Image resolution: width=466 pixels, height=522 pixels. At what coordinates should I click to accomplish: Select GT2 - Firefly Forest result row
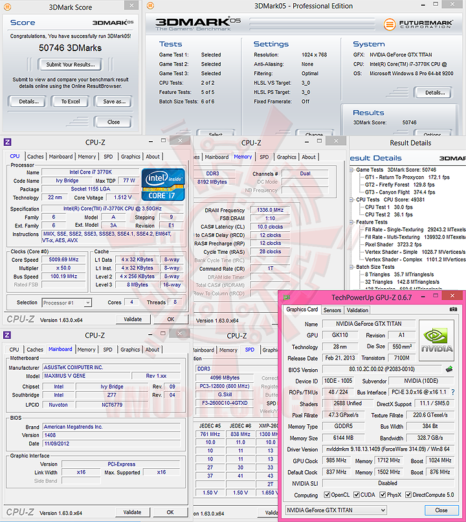(399, 185)
